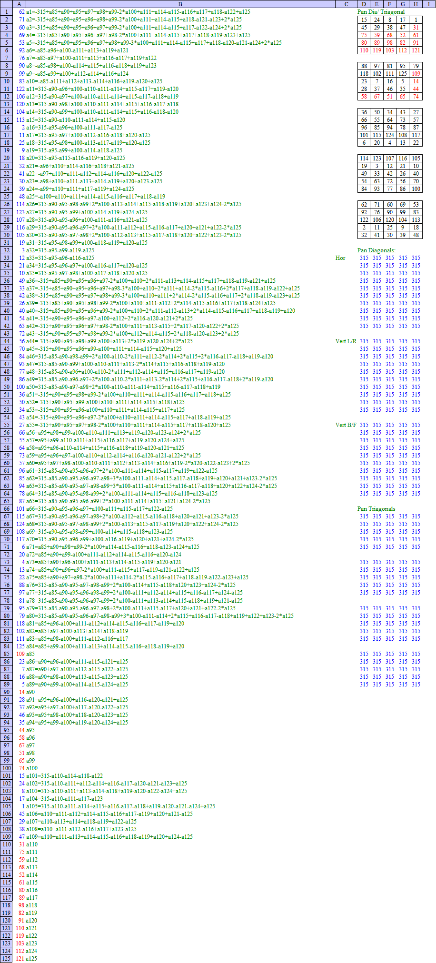Viewport: 436px width, 963px height.
Task: Select the cell containing 'a85' only
Action: (30, 654)
